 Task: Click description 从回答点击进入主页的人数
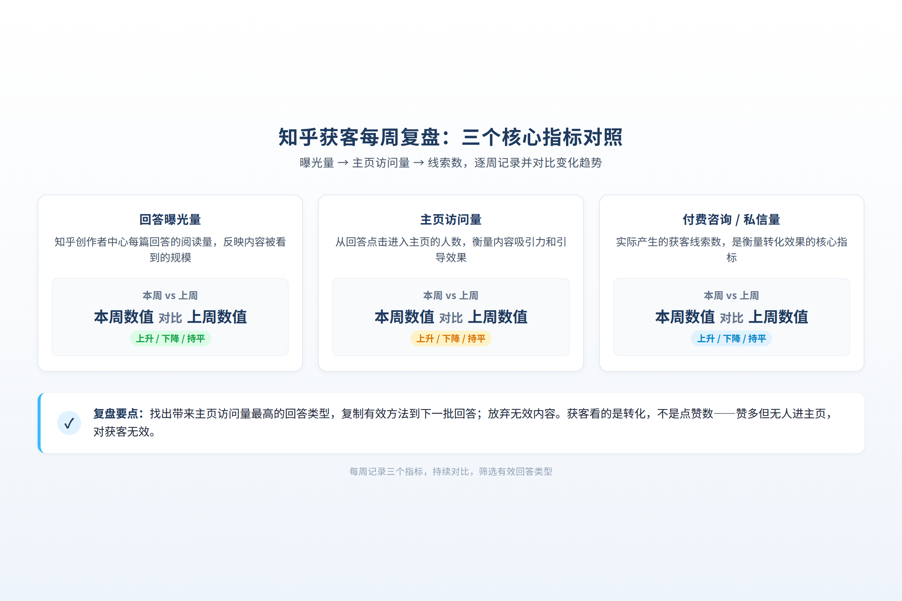pos(451,249)
